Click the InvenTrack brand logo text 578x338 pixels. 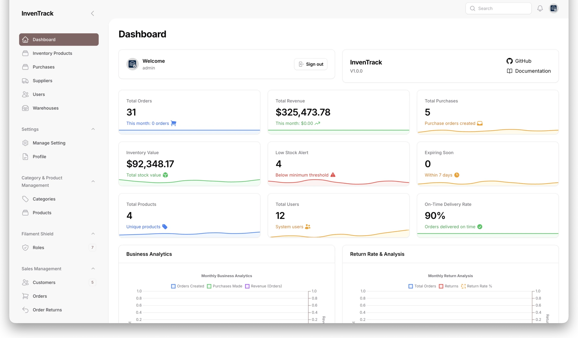[37, 13]
